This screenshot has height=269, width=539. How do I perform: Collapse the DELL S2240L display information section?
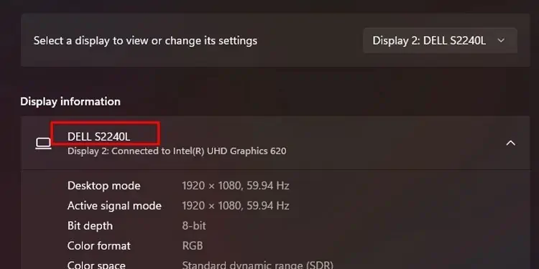tap(511, 143)
